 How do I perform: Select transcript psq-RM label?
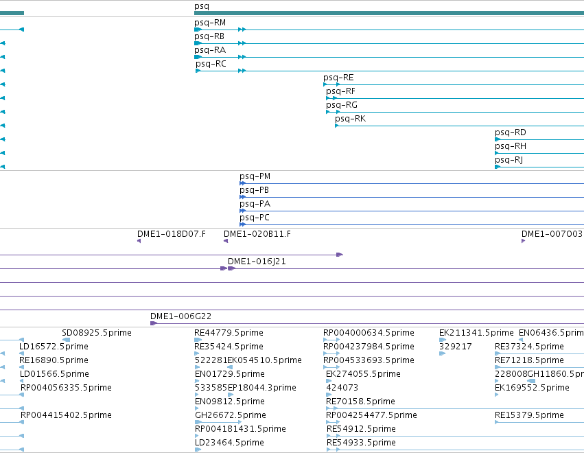click(x=210, y=23)
